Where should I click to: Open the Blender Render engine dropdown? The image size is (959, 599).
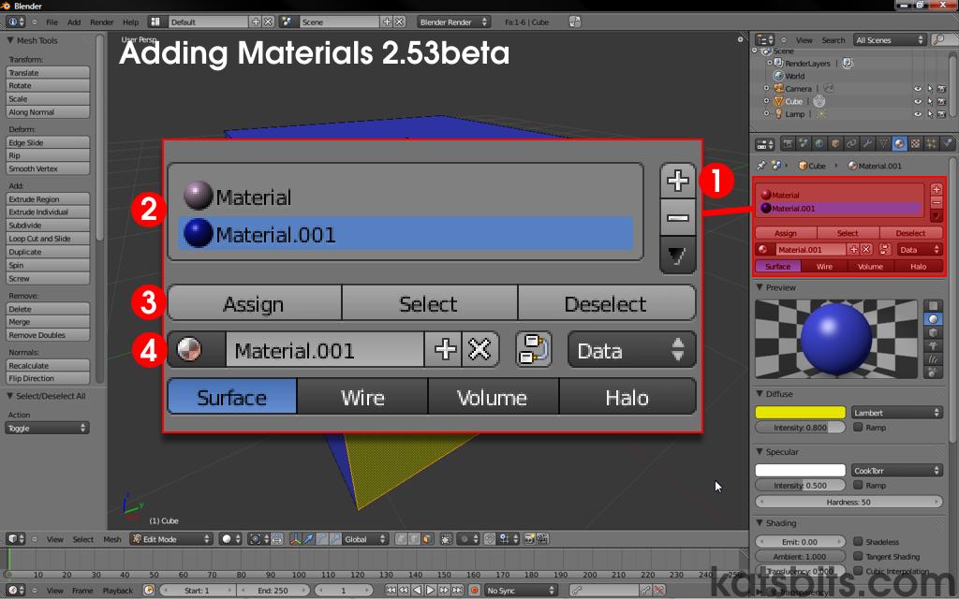(453, 22)
